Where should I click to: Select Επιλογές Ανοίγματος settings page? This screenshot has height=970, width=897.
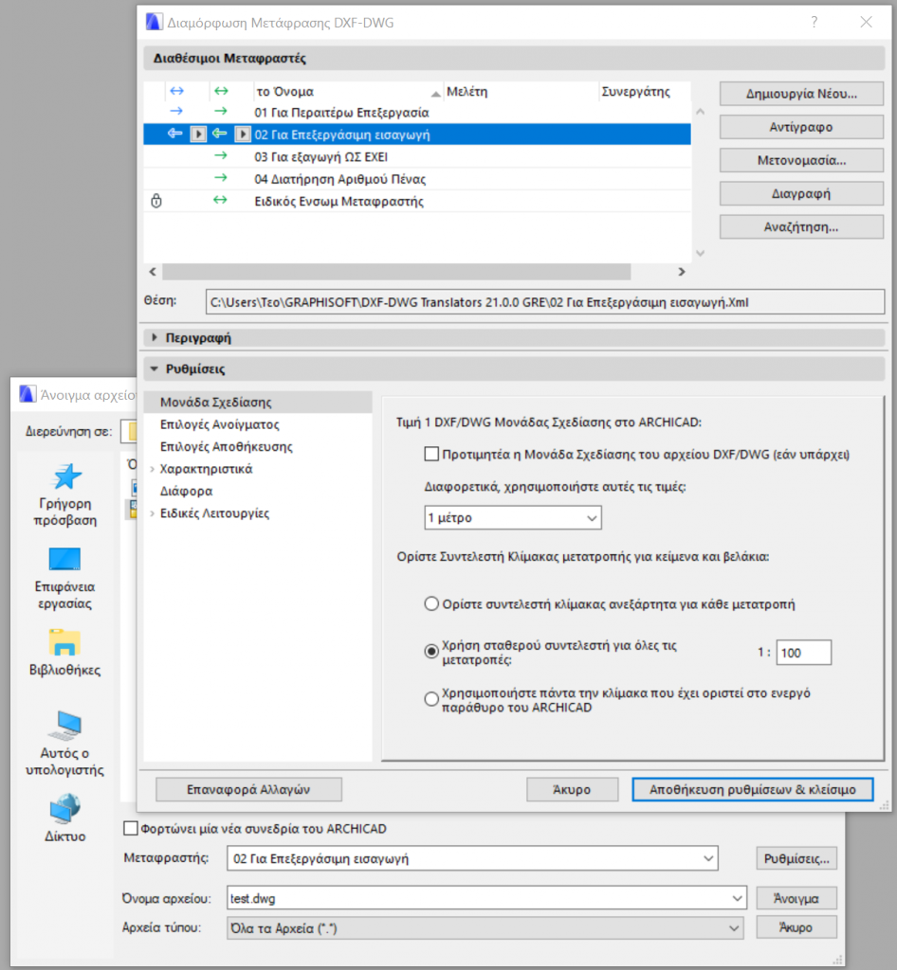(x=219, y=424)
